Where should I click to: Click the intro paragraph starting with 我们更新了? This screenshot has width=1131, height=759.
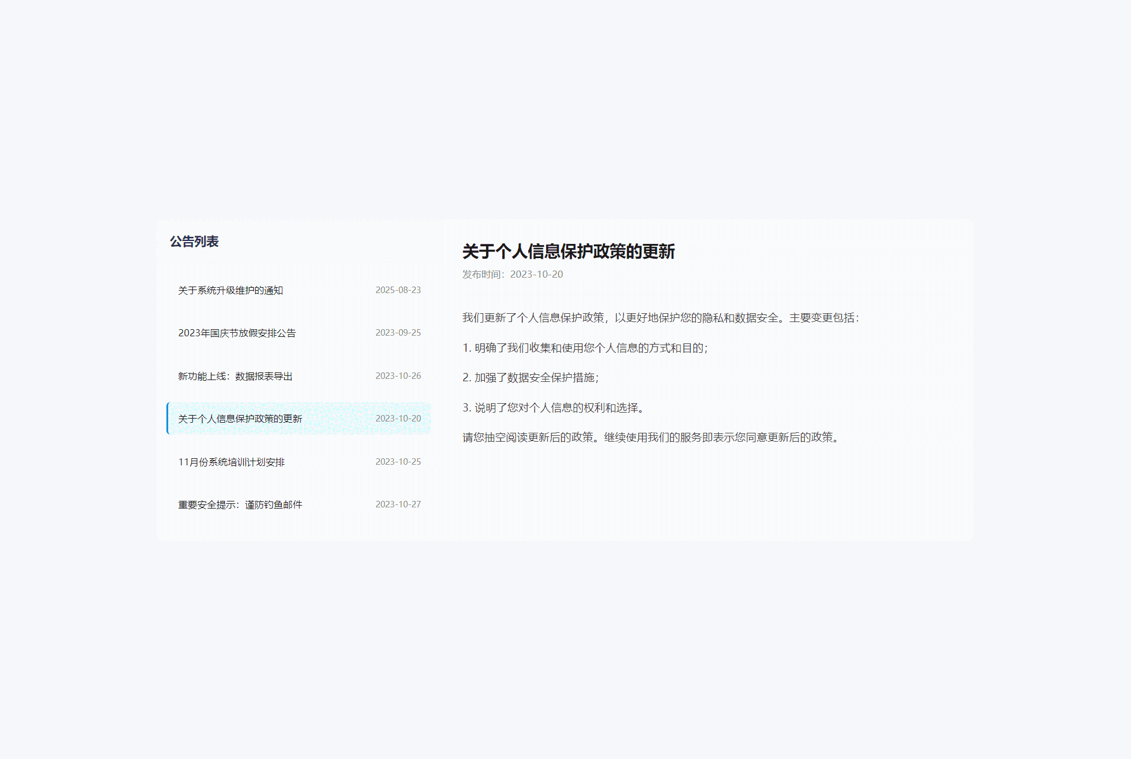point(660,318)
